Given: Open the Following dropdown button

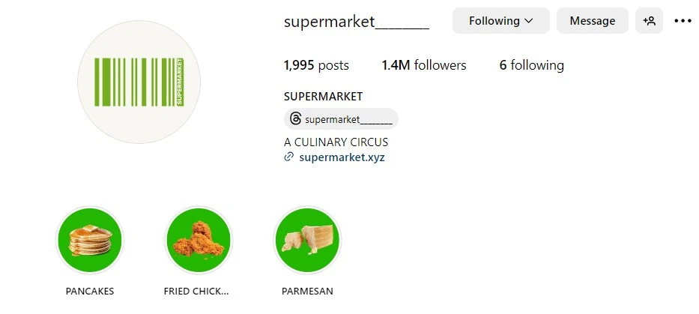Looking at the screenshot, I should [500, 21].
